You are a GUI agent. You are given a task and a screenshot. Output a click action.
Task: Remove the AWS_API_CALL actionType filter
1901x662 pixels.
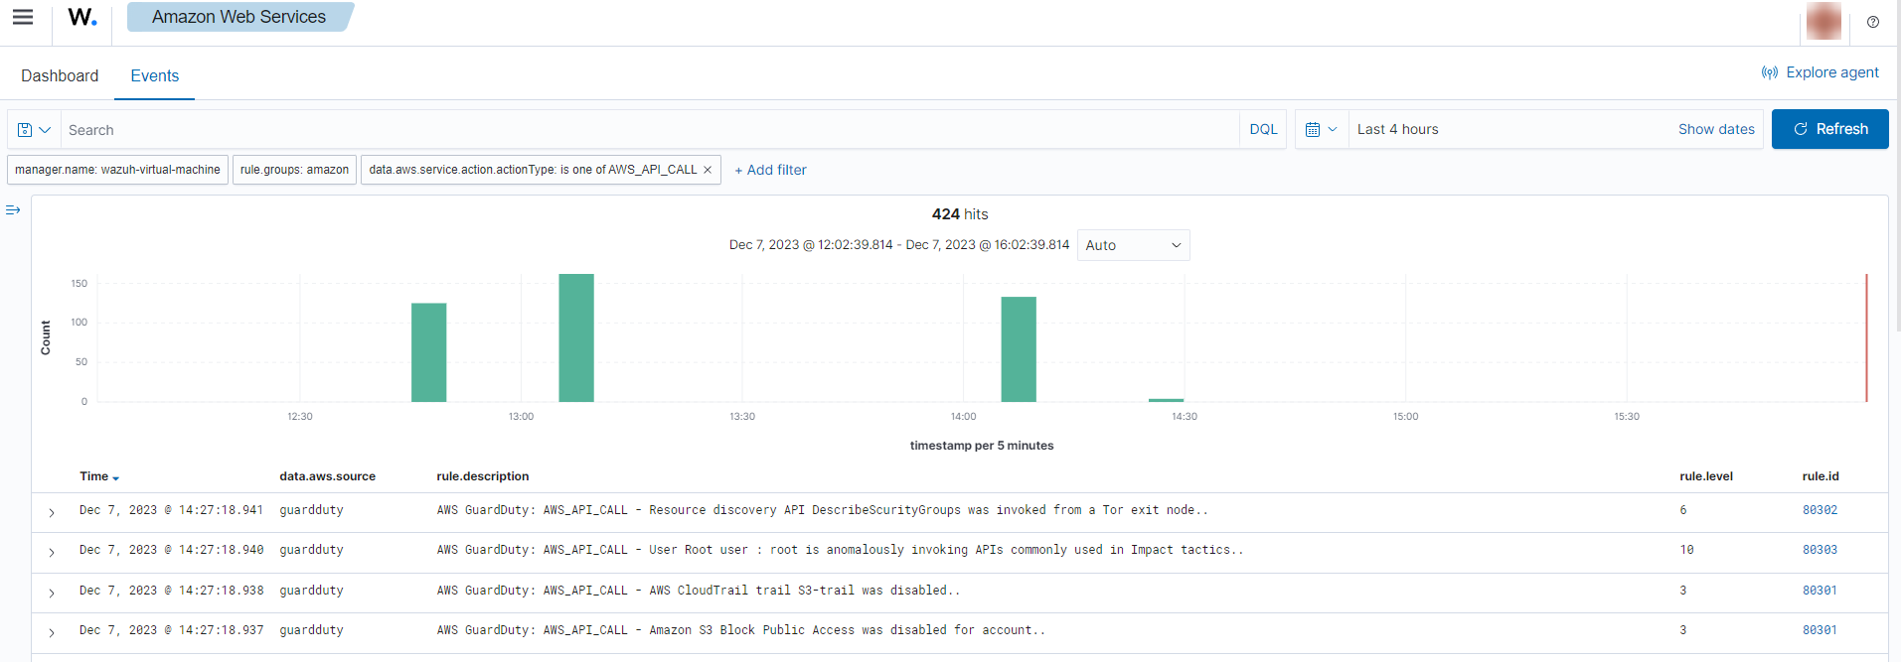point(708,170)
